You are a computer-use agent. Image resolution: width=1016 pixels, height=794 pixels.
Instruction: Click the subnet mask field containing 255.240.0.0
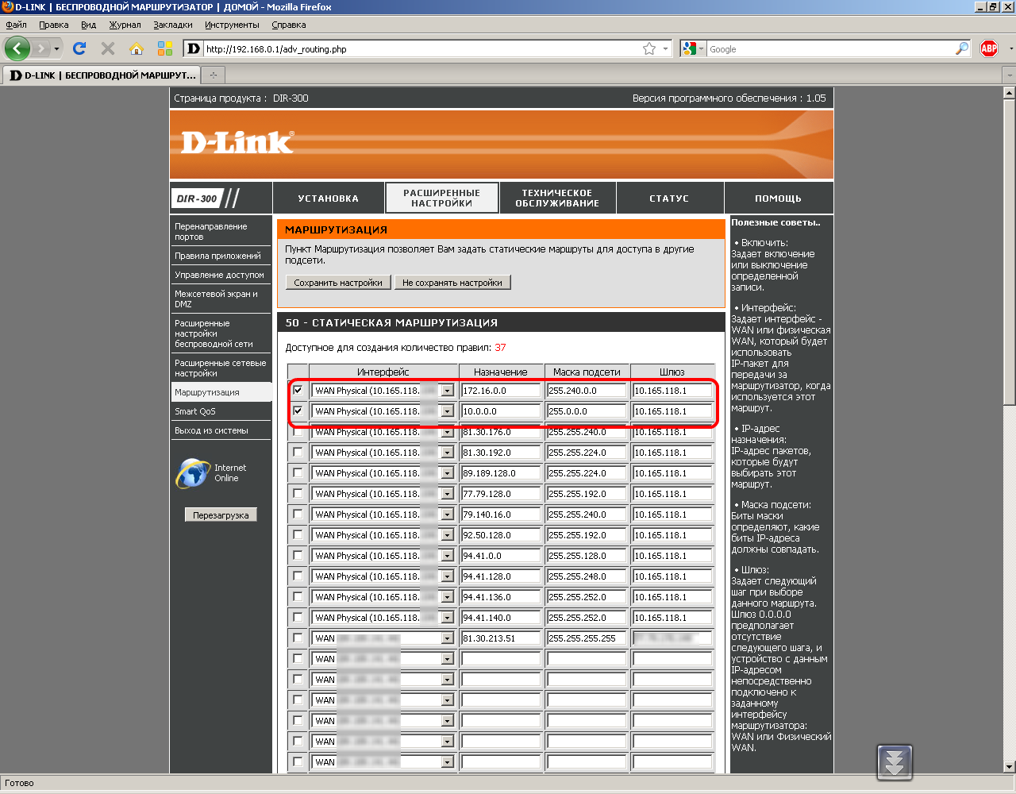point(586,391)
